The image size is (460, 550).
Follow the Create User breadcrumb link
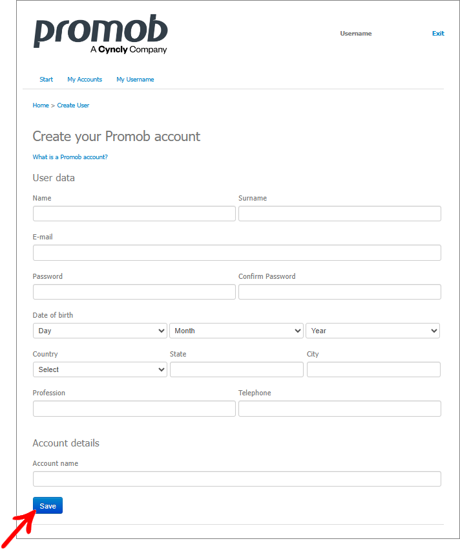73,105
